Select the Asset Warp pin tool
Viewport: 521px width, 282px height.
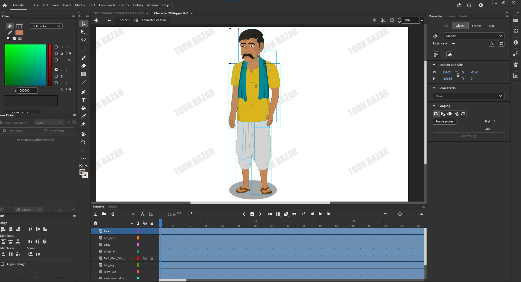click(x=84, y=124)
